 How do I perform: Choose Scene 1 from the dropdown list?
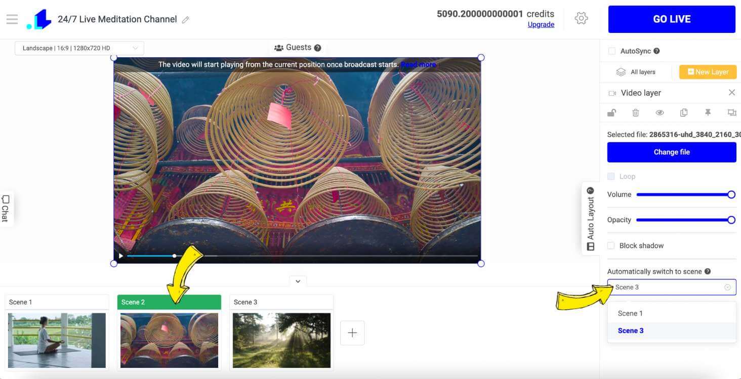(672, 313)
